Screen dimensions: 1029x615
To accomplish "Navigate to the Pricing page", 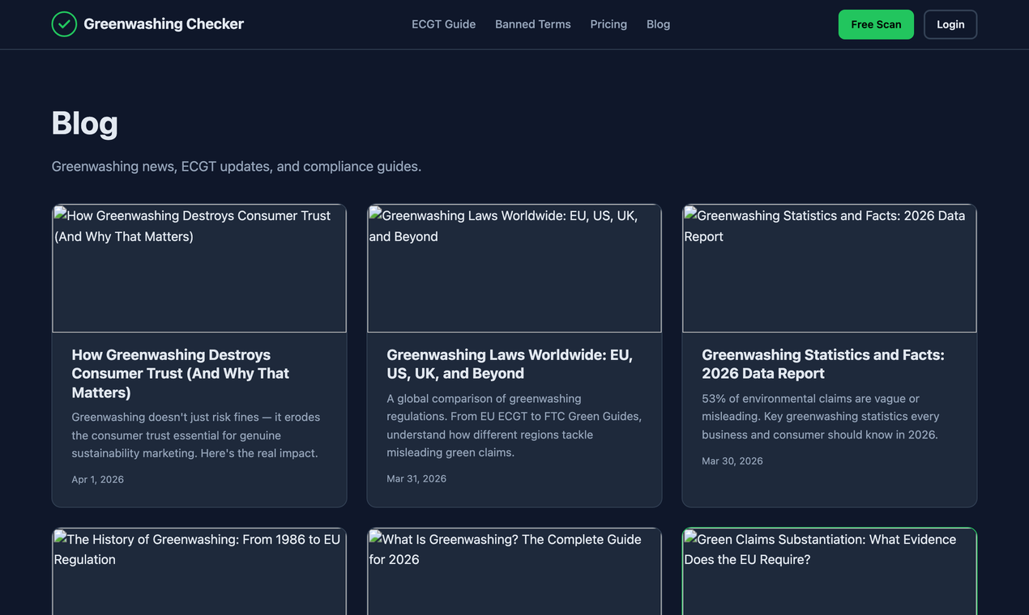I will (608, 24).
